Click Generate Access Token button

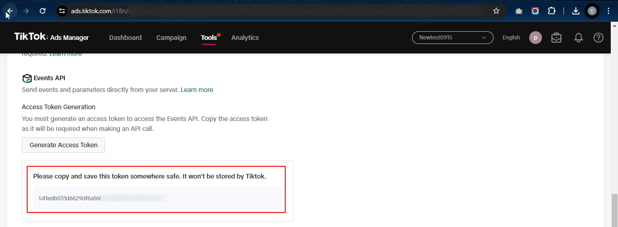[x=63, y=145]
